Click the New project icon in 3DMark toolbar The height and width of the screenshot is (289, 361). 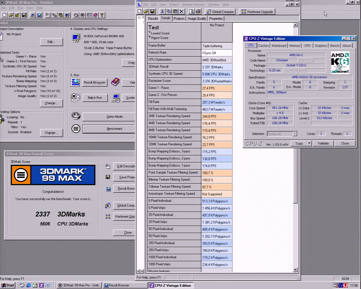(x=4, y=15)
